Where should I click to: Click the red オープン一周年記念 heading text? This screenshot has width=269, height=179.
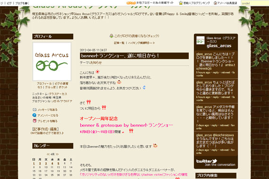pos(99,119)
